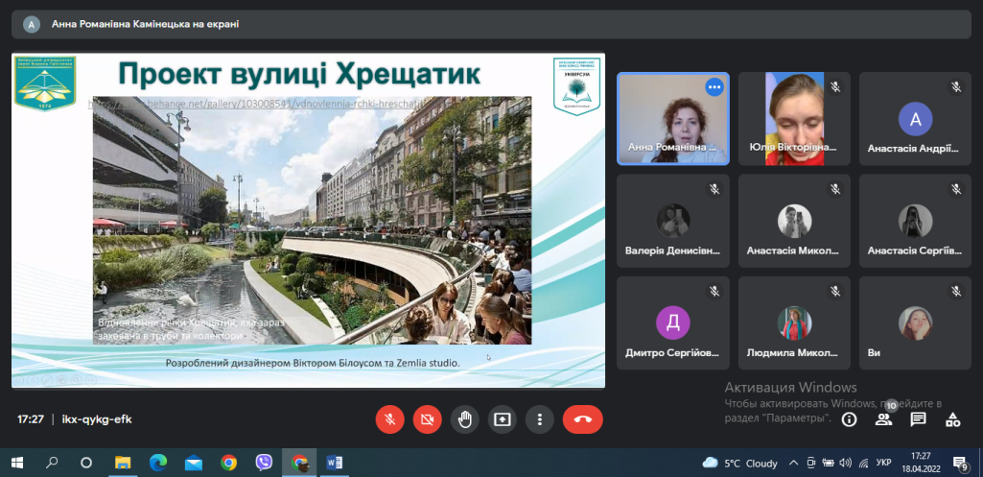Open the Windows notification center
983x477 pixels.
959,463
